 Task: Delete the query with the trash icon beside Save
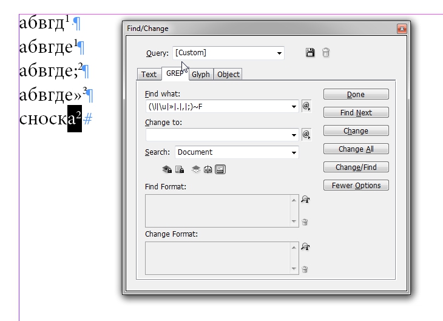(x=326, y=53)
